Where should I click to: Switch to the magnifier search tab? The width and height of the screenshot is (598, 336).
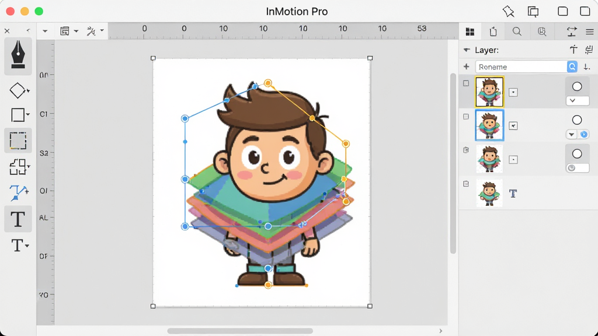pyautogui.click(x=517, y=32)
